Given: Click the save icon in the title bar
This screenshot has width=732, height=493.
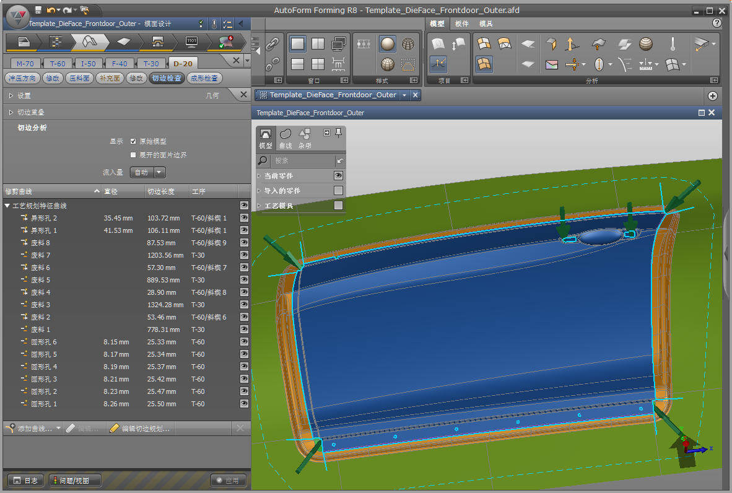Looking at the screenshot, I should (38, 10).
